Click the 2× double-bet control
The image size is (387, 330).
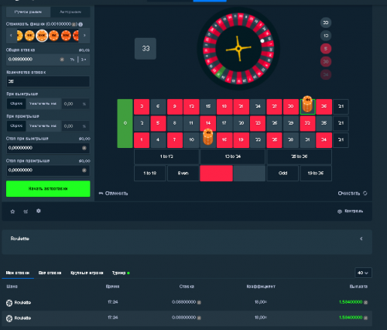pyautogui.click(x=84, y=60)
